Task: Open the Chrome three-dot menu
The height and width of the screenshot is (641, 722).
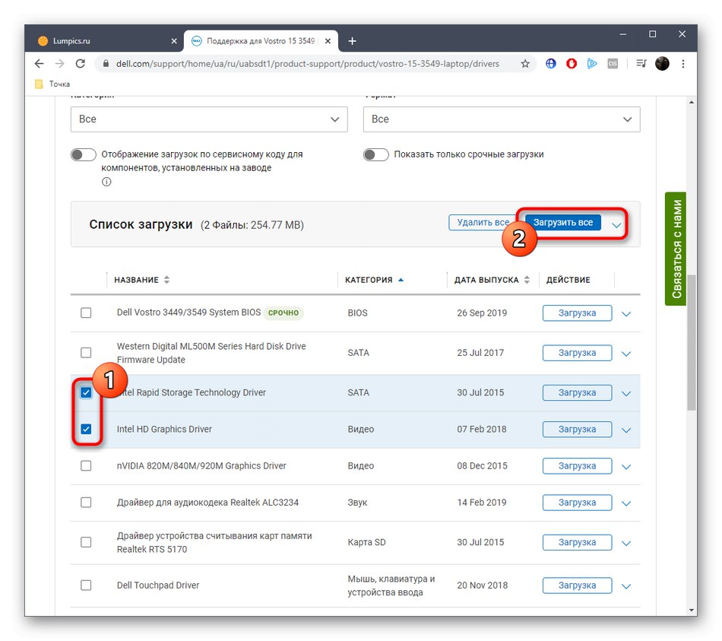Action: [x=683, y=64]
